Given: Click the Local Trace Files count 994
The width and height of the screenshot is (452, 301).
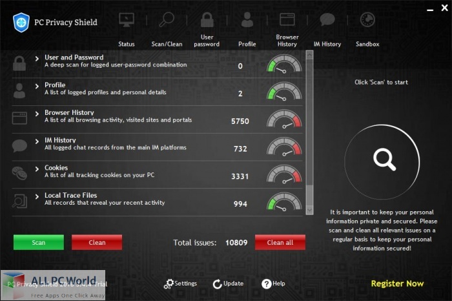Looking at the screenshot, I should pos(240,204).
